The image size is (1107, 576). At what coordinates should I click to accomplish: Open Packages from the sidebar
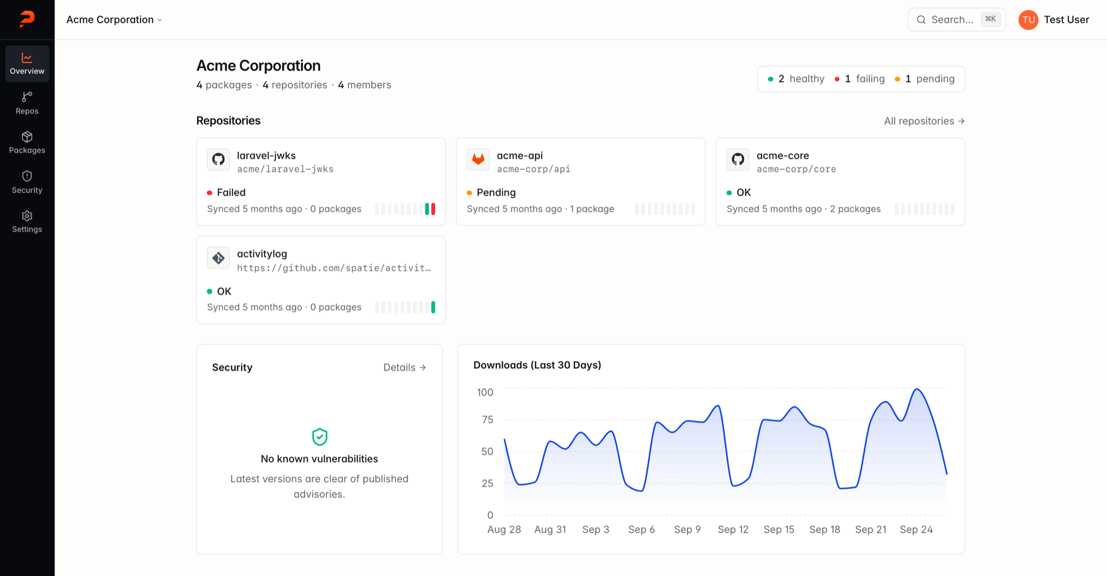point(27,143)
